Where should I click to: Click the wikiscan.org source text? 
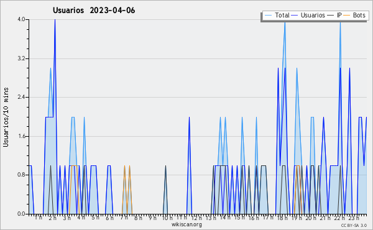pyautogui.click(x=186, y=224)
